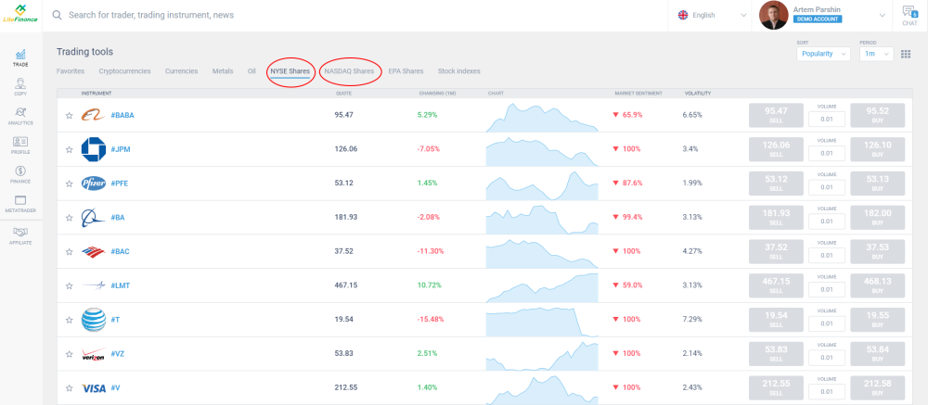Viewport: 928px width, 405px height.
Task: Open the Copy section in sidebar
Action: click(x=20, y=87)
